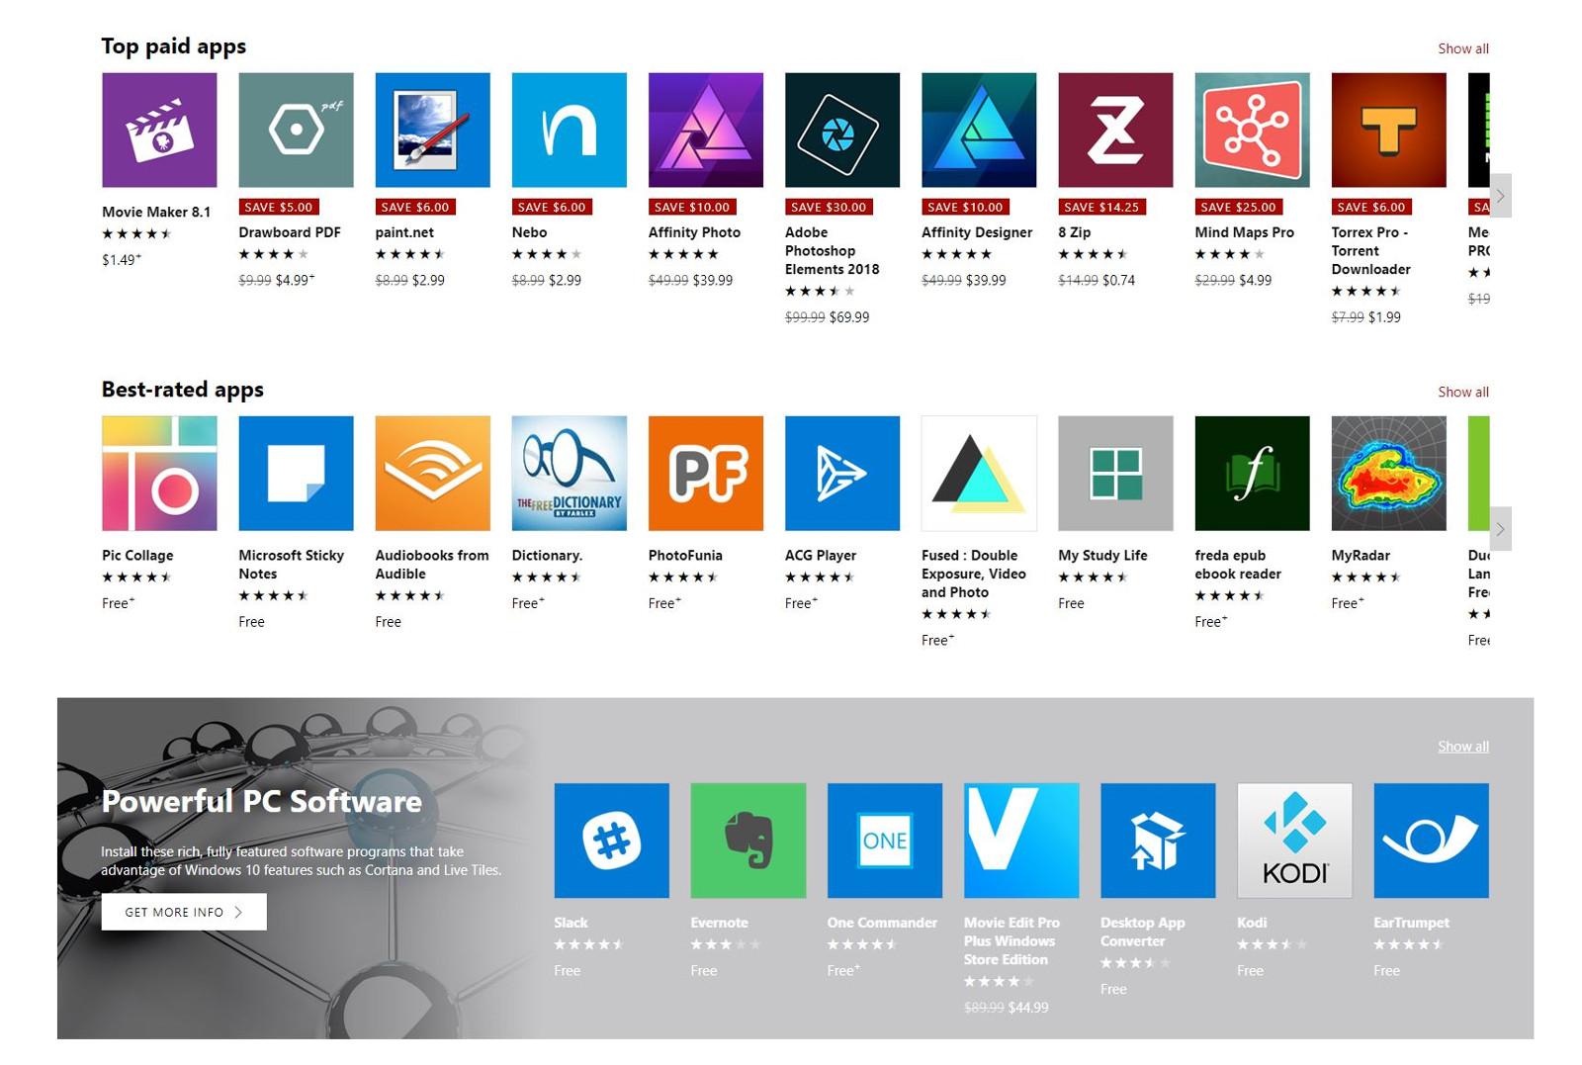Click the Slack title text
Image resolution: width=1582 pixels, height=1065 pixels.
571,923
